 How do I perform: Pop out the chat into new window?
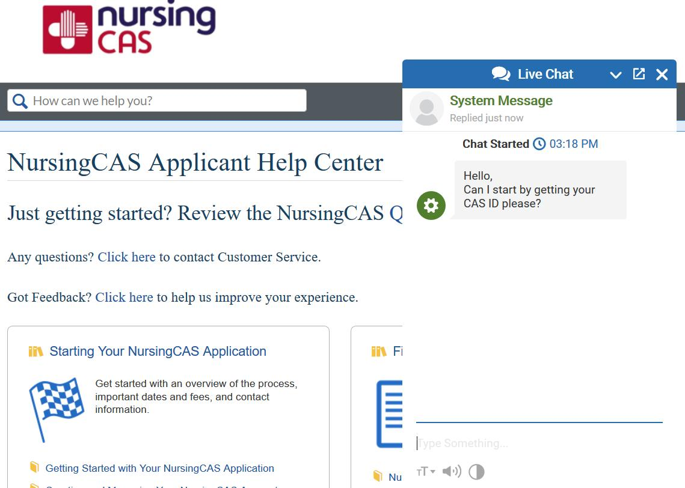coord(639,74)
